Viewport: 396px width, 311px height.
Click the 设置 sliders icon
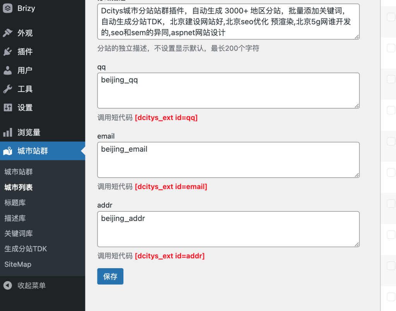[x=8, y=108]
